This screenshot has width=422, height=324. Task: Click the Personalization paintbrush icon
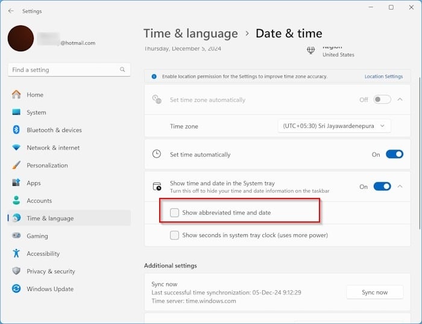[x=16, y=165]
